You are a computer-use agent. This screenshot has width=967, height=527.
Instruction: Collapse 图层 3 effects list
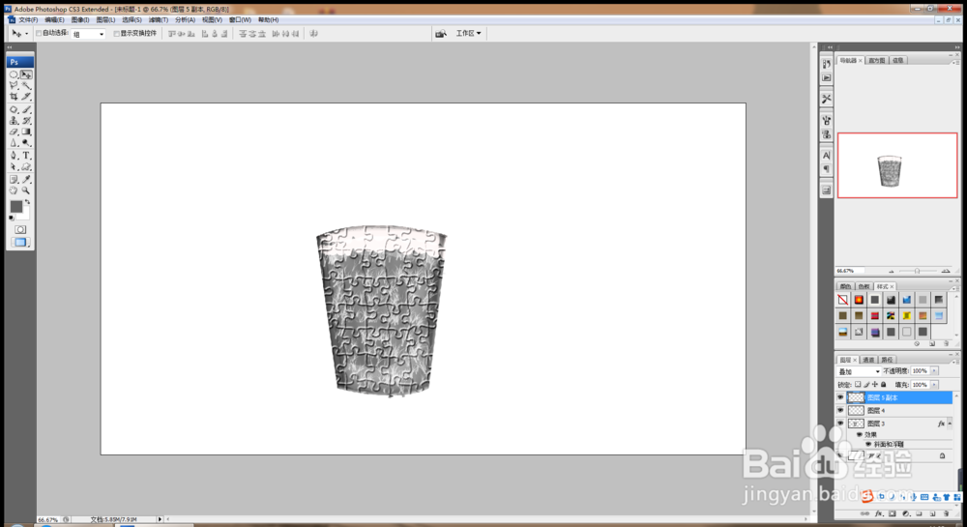click(x=950, y=424)
